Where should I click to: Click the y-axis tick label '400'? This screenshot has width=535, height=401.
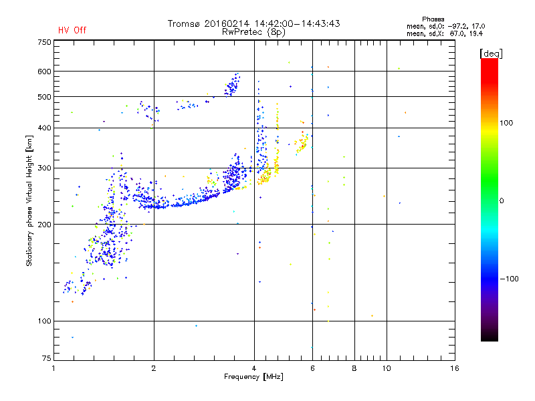(x=44, y=128)
